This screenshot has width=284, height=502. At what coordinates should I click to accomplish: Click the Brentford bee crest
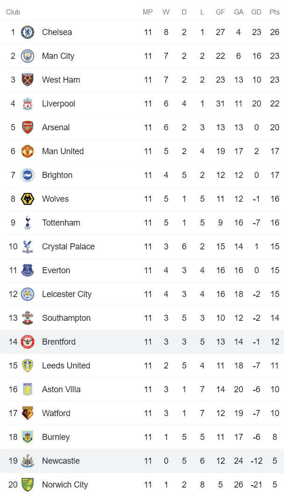pos(28,342)
